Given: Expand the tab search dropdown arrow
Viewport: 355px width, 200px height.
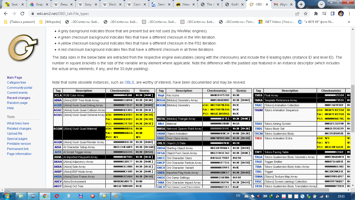Looking at the screenshot, I should point(321,4).
